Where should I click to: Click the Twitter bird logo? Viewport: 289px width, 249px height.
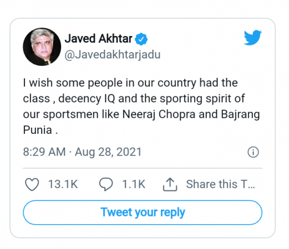pyautogui.click(x=253, y=37)
